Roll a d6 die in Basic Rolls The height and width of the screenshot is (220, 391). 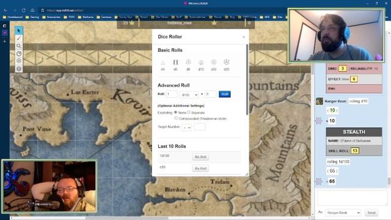[175, 65]
